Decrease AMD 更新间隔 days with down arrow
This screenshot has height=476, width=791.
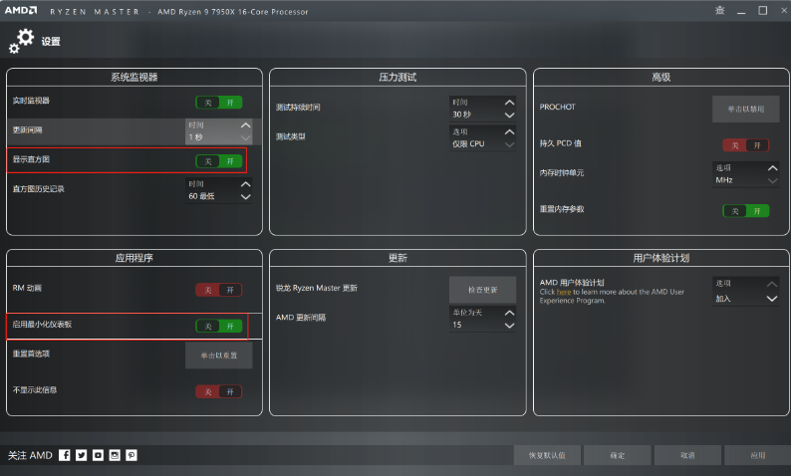tap(509, 326)
